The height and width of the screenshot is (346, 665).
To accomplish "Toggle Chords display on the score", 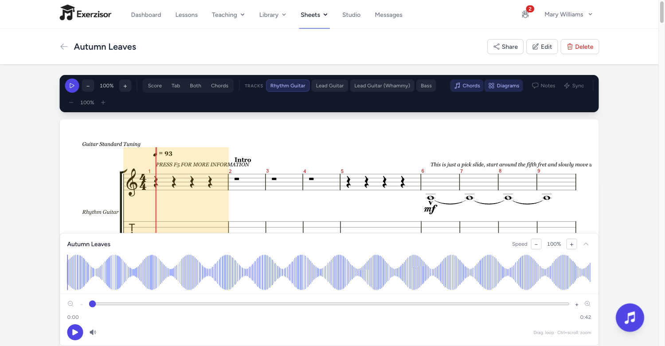I will coord(467,86).
